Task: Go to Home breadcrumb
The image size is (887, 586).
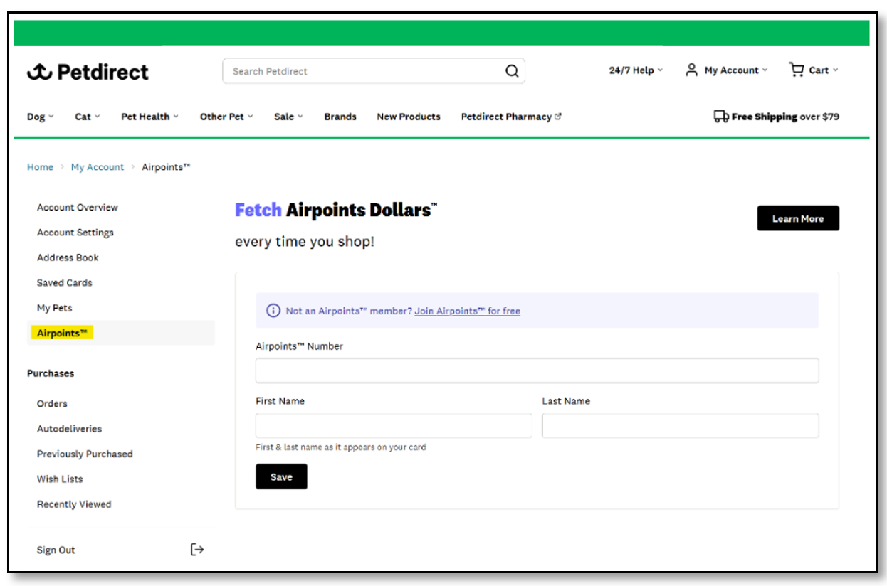Action: [40, 167]
